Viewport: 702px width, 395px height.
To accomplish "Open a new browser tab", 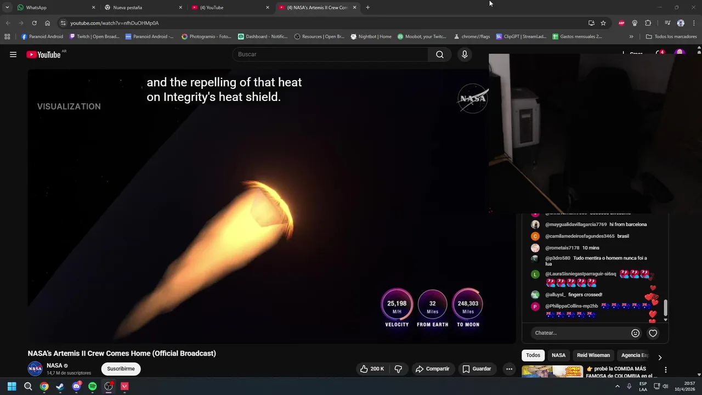I will (367, 8).
